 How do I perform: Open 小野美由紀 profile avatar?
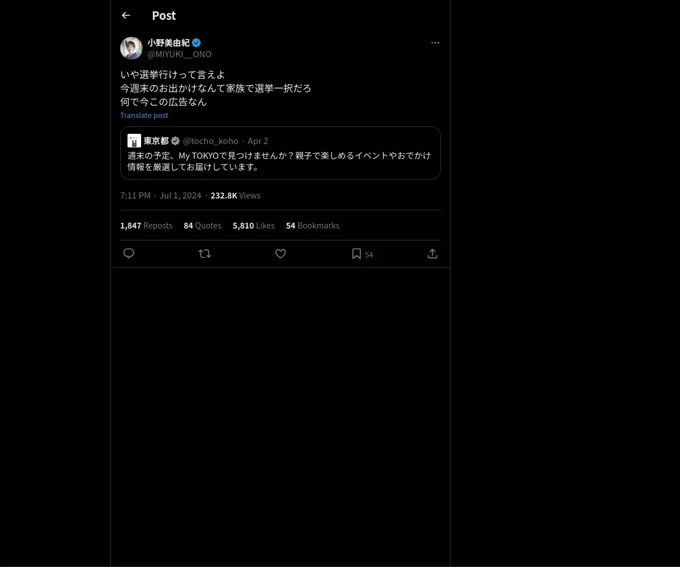pos(131,48)
